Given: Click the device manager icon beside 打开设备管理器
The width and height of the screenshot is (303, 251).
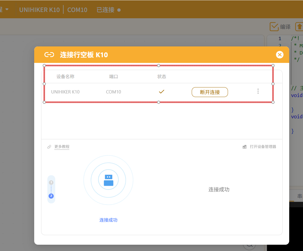Looking at the screenshot, I should (244, 147).
